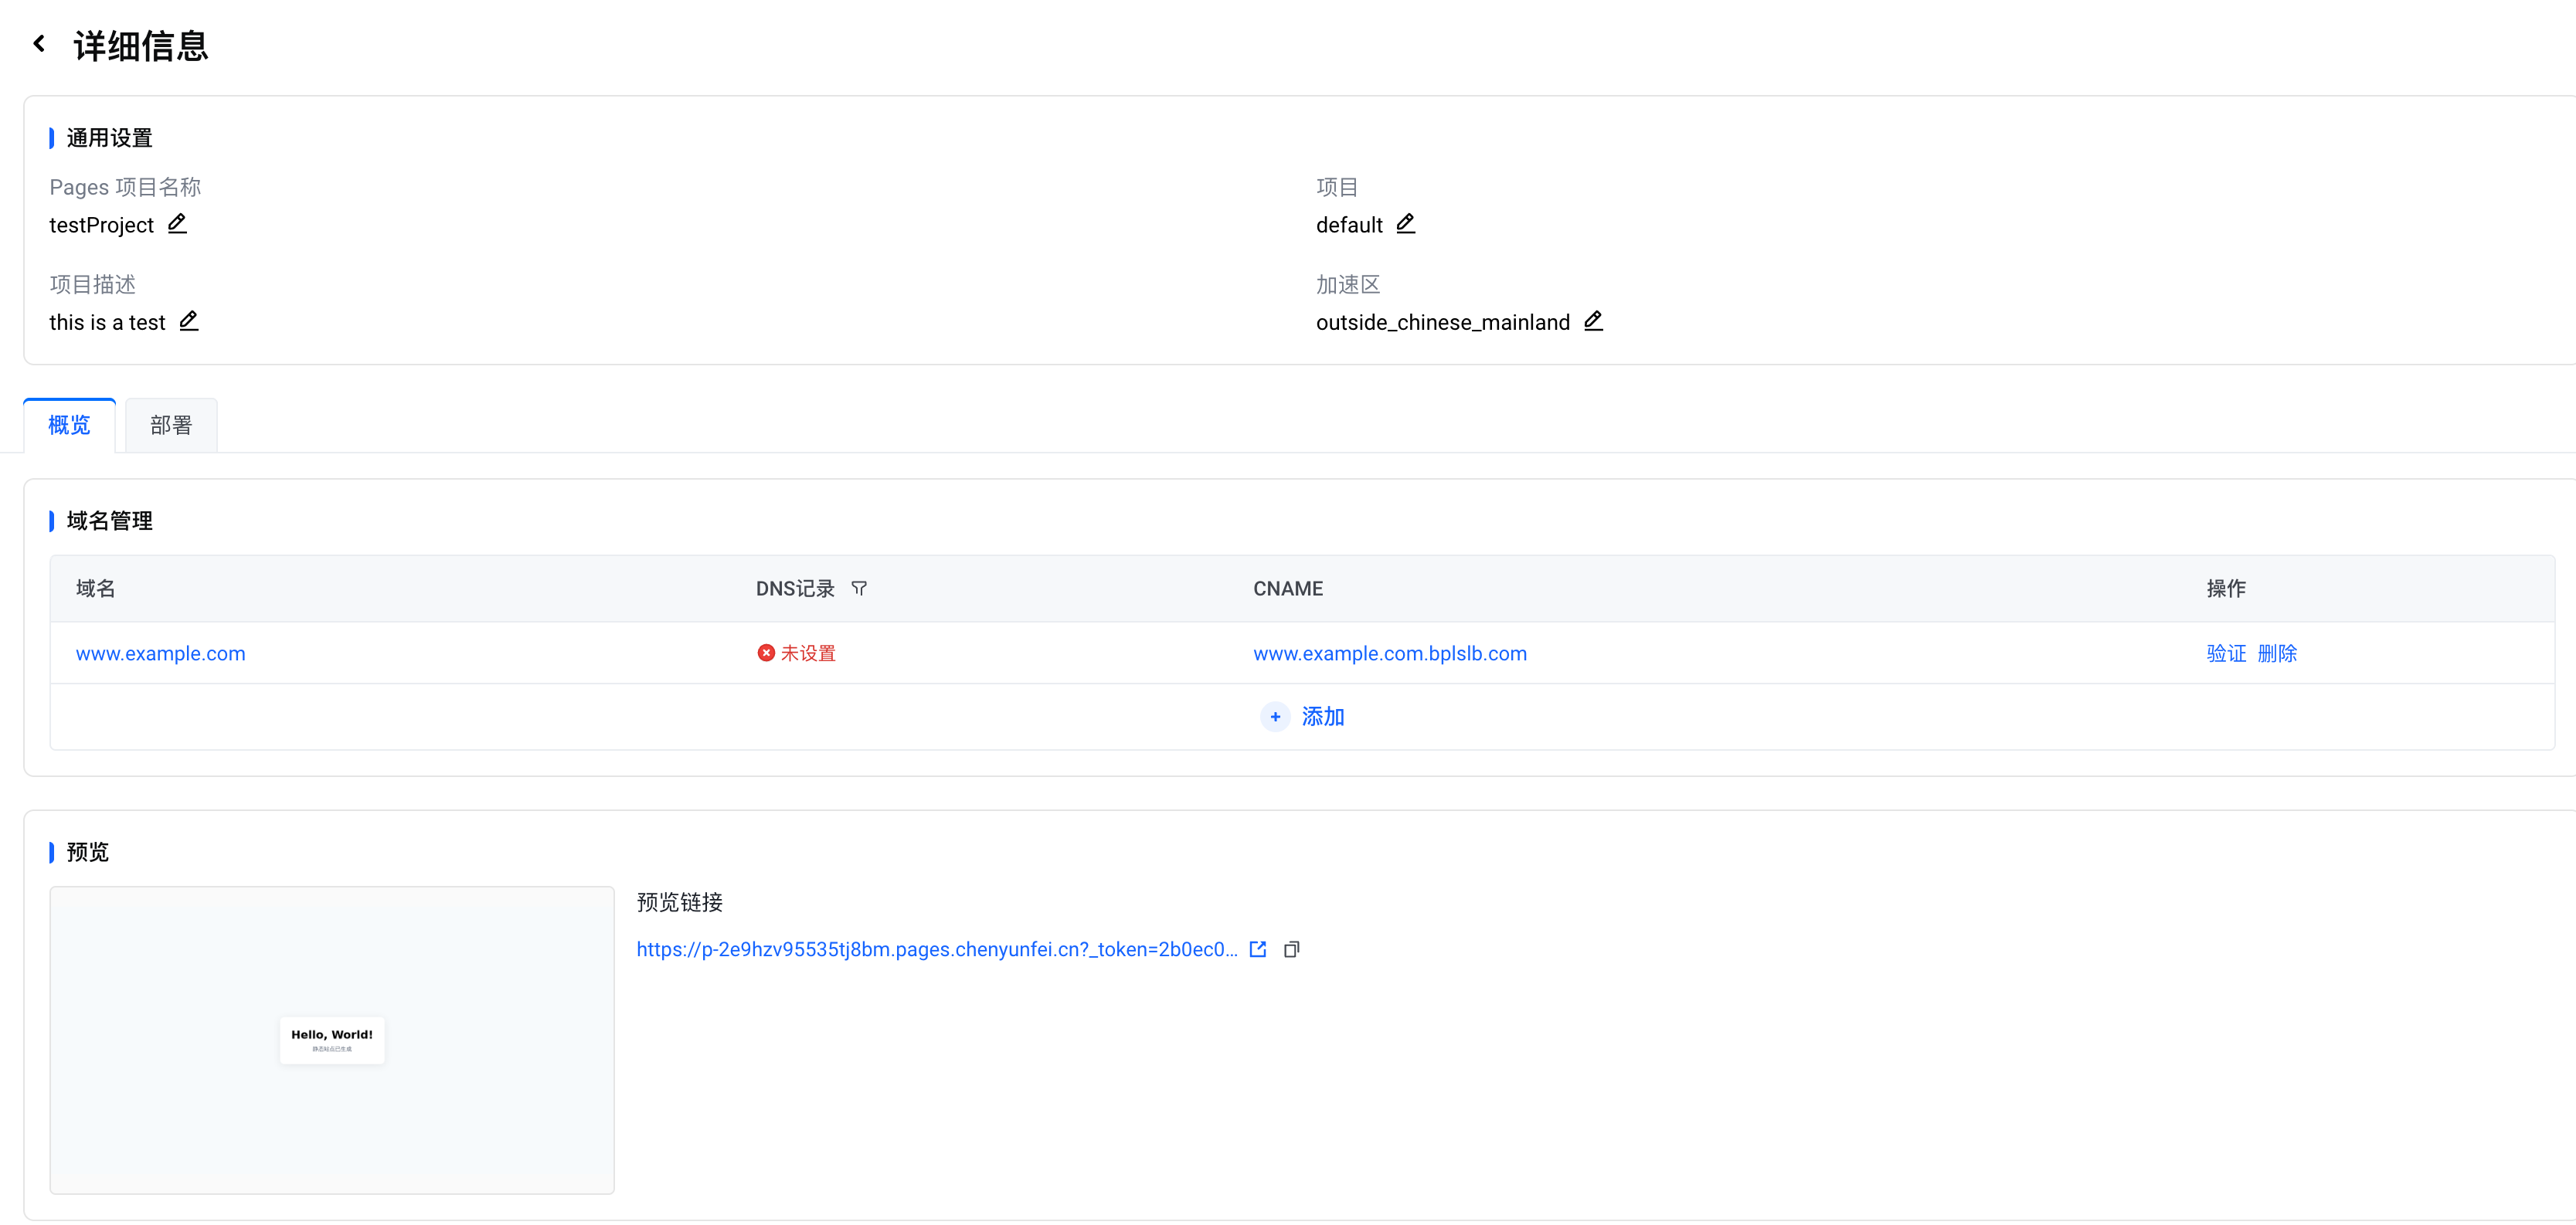Click the DNS记录 column header
Viewport: 2576px width, 1225px height.
[794, 589]
